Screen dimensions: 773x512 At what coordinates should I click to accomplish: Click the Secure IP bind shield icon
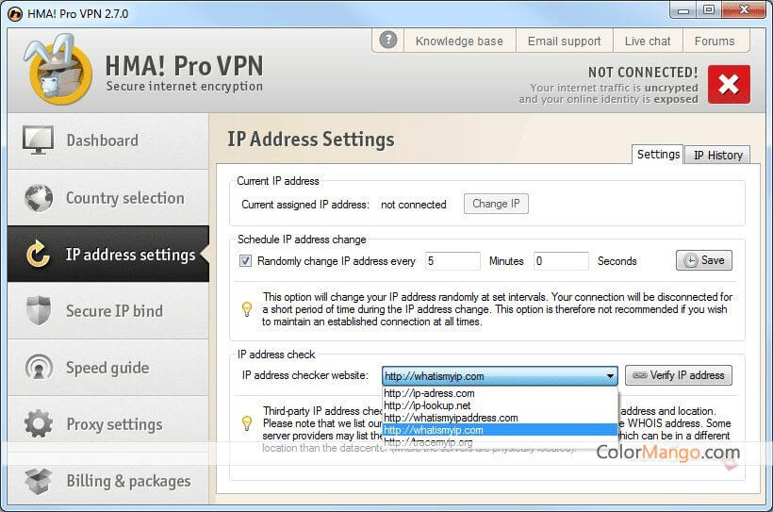click(x=39, y=311)
